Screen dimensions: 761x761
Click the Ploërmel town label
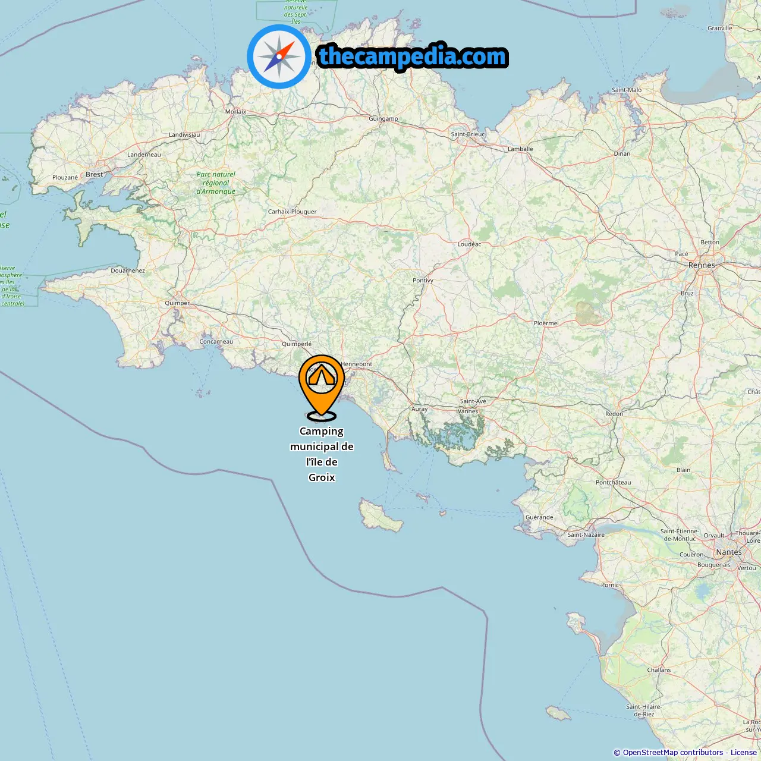click(x=546, y=323)
